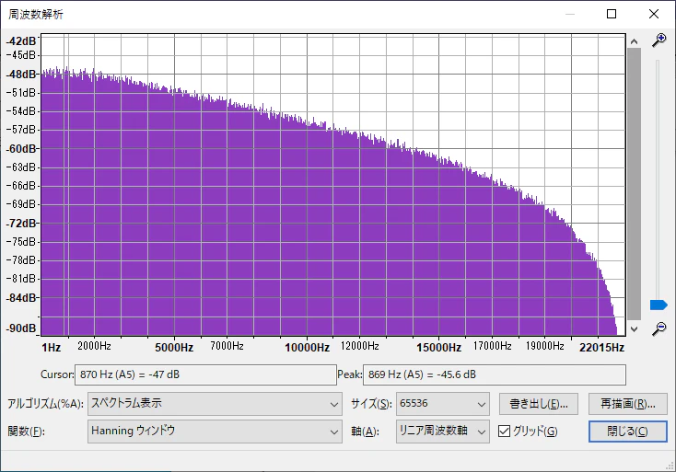Click the 15000Hz frequency axis label
676x472 pixels.
438,348
